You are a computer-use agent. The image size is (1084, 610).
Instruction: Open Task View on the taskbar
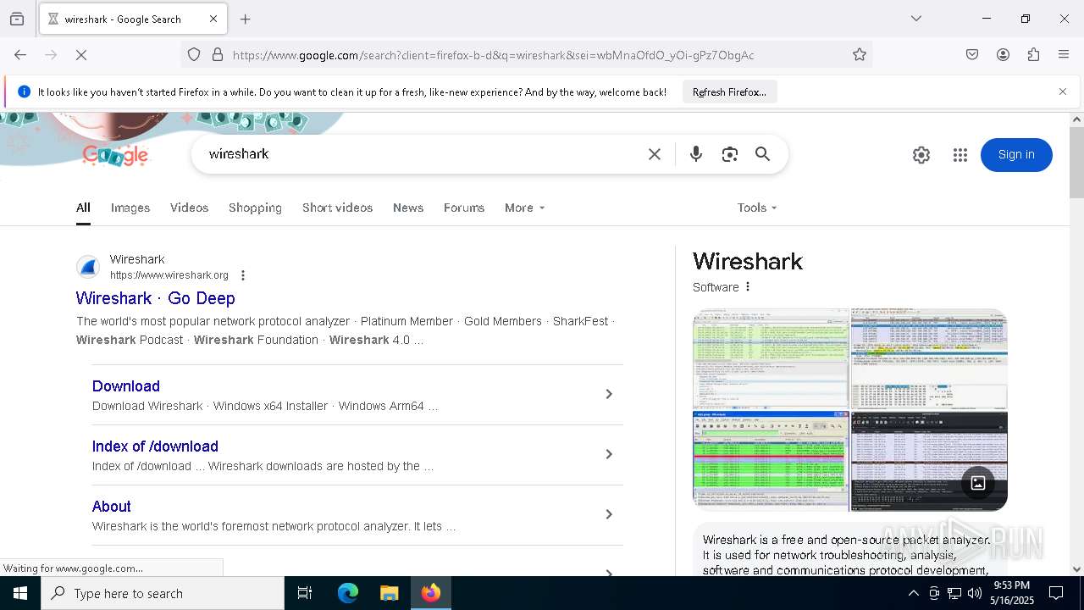(x=305, y=593)
